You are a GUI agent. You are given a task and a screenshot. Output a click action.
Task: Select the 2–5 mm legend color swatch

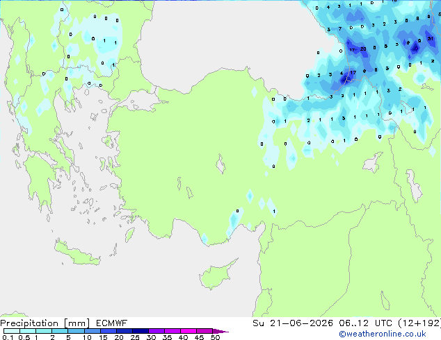tap(60, 331)
